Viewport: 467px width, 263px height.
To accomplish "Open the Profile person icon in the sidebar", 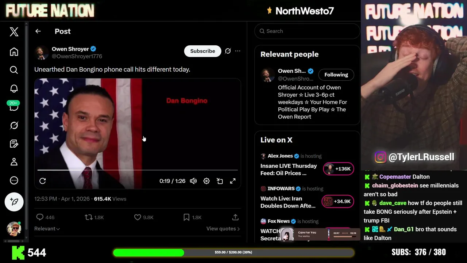I will [14, 162].
